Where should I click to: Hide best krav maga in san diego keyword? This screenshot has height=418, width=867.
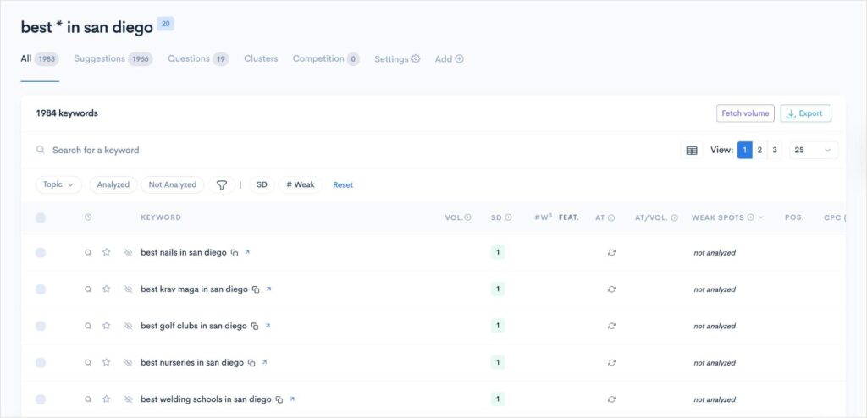(x=129, y=289)
